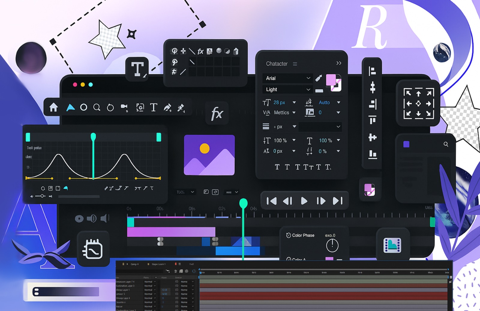Open the fx effects panel
480x311 pixels.
pos(217,113)
